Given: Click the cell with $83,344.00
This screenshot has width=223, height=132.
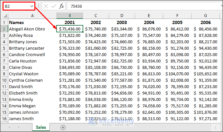Looking at the screenshot, I should [x=122, y=29].
